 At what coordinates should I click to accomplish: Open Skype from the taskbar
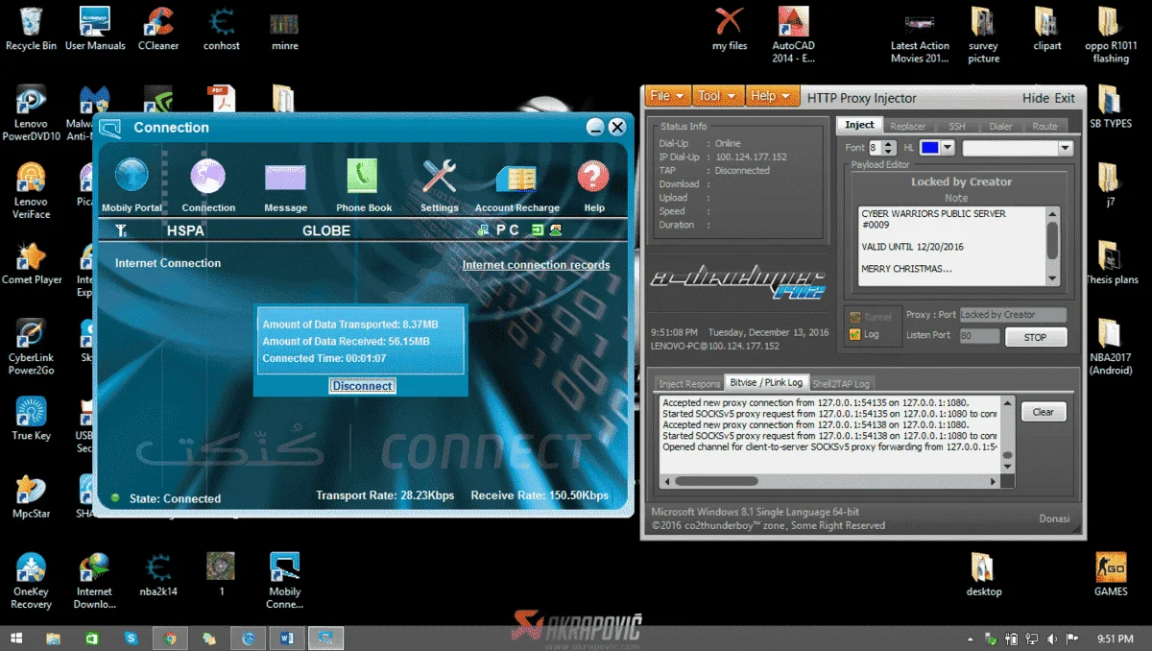pyautogui.click(x=131, y=638)
